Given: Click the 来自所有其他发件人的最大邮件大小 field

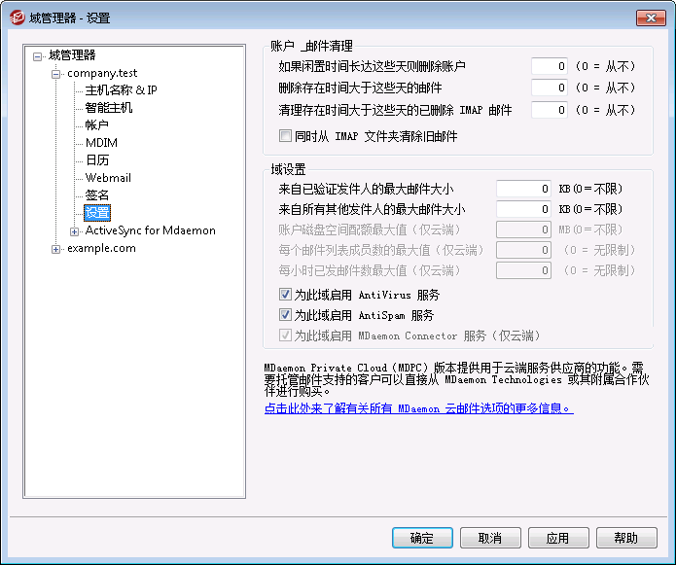Looking at the screenshot, I should click(x=523, y=209).
